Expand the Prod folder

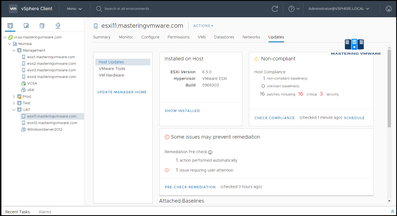point(13,96)
